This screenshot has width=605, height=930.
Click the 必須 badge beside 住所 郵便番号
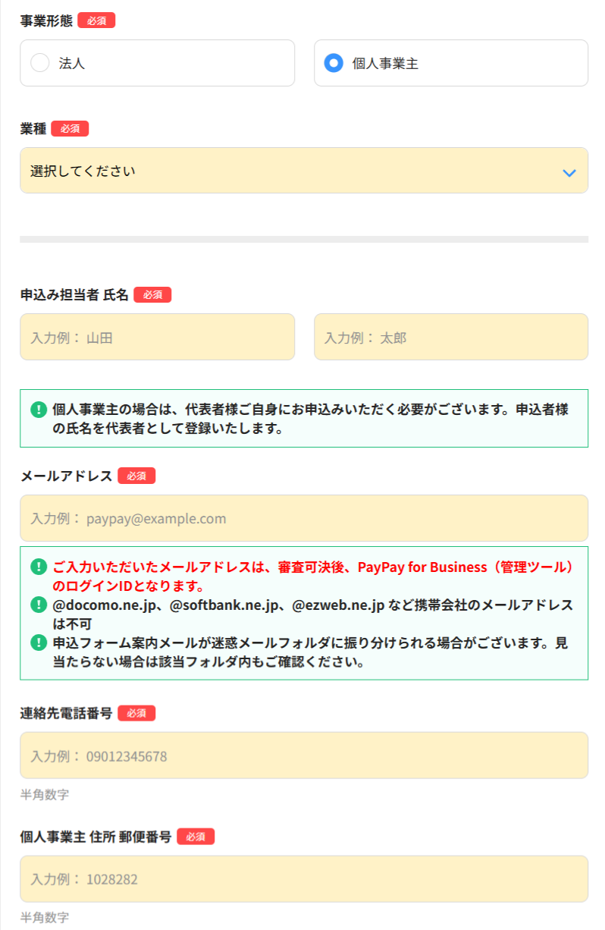tap(196, 837)
